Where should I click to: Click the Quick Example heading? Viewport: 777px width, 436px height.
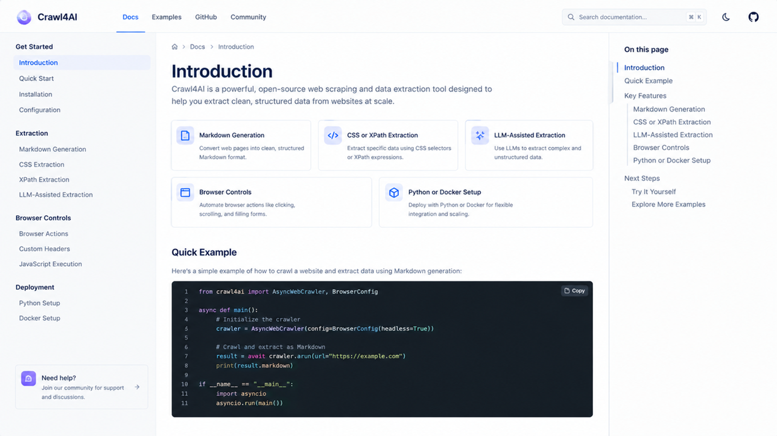point(204,252)
